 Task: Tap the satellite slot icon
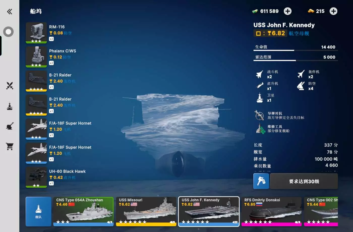259,98
